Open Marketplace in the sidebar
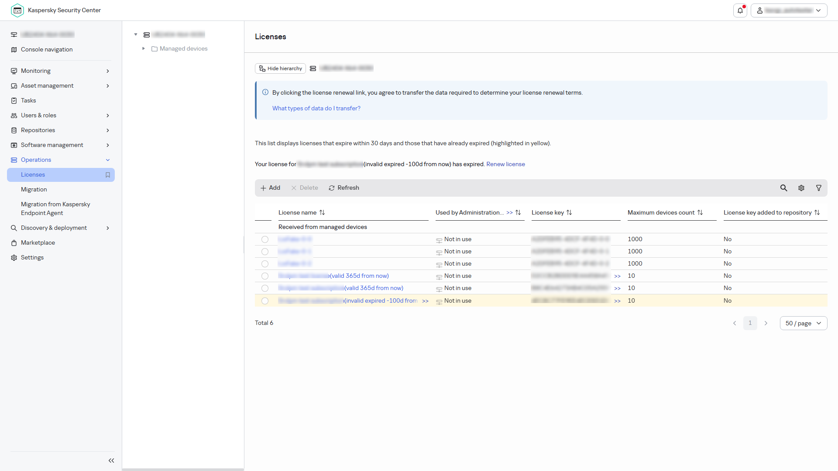Screen dimensions: 838x471 [38, 243]
